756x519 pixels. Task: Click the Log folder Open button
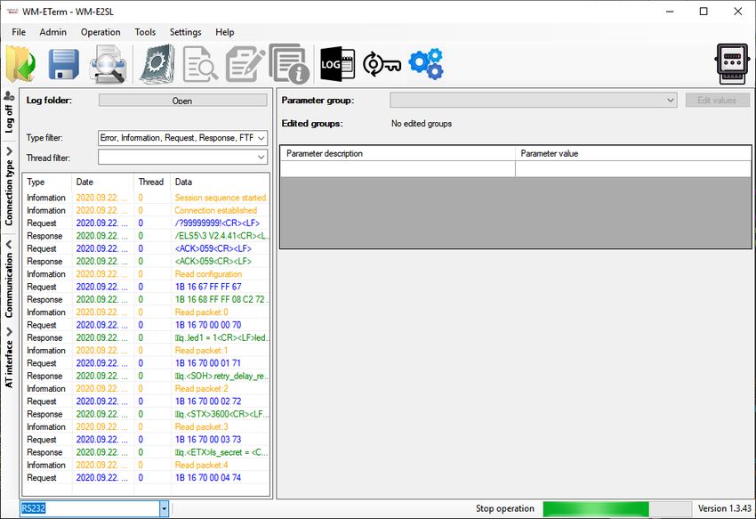click(x=182, y=100)
